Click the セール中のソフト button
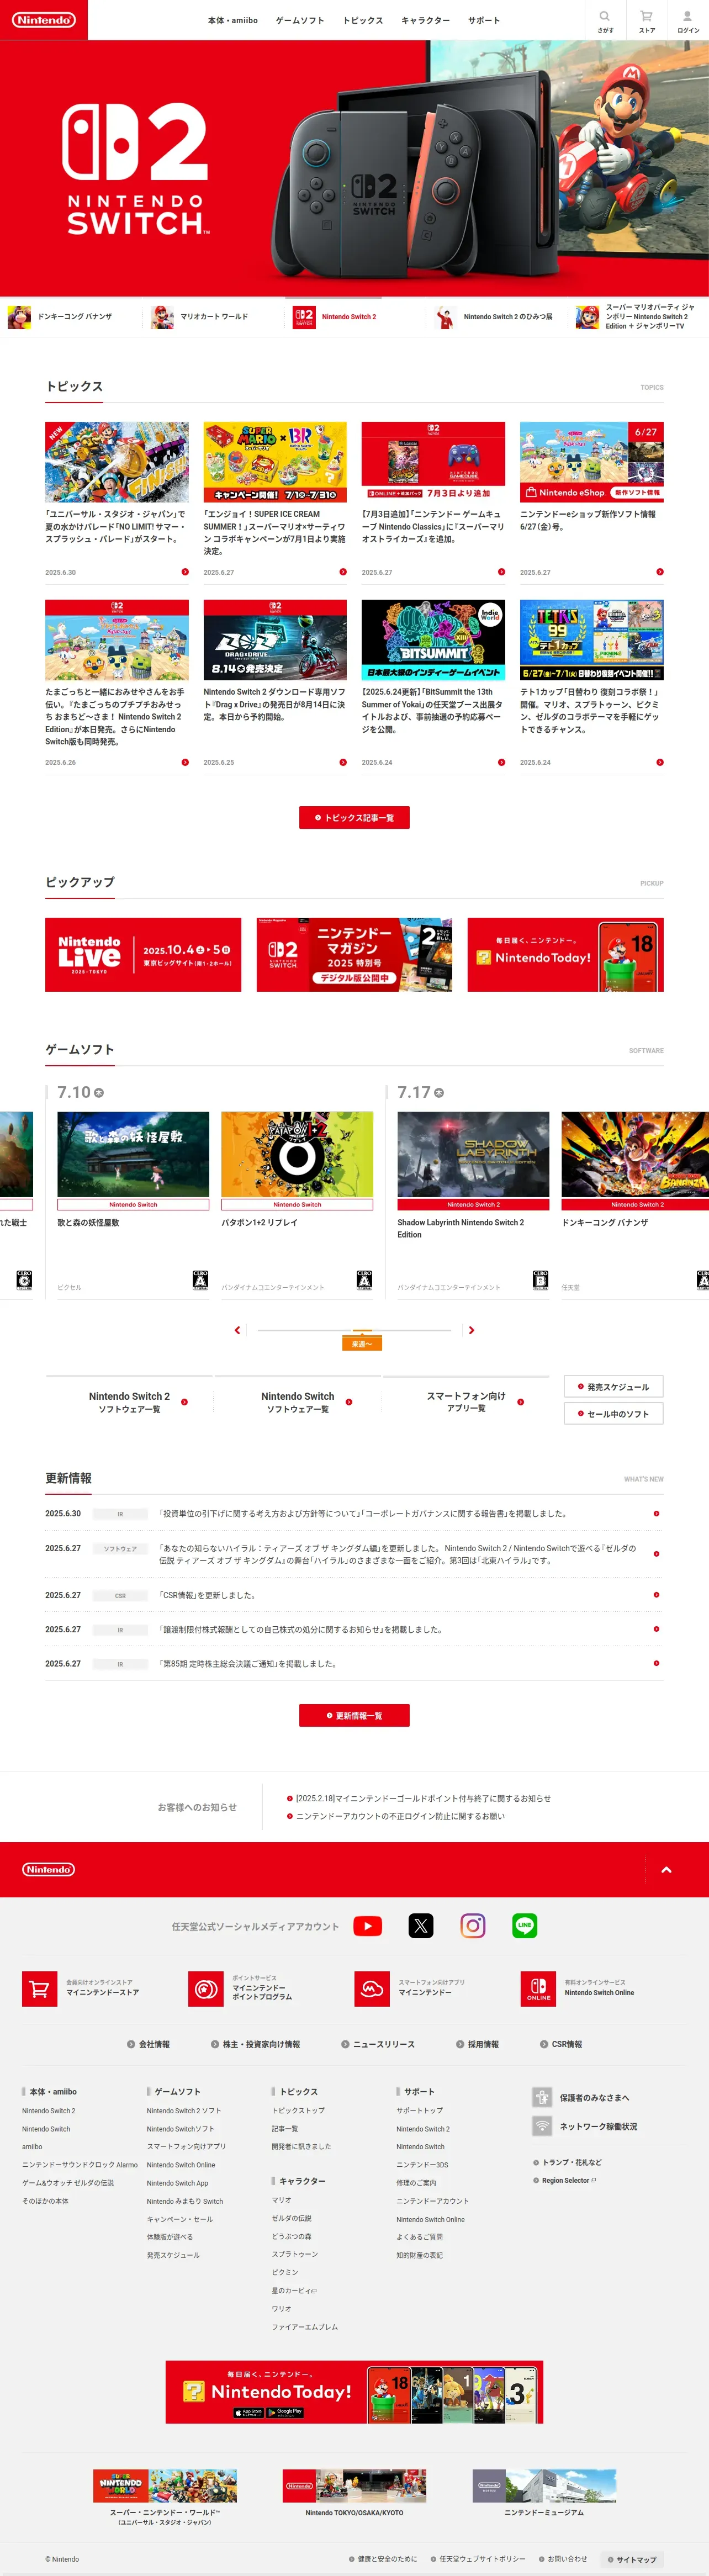The image size is (709, 2576). tap(614, 1413)
